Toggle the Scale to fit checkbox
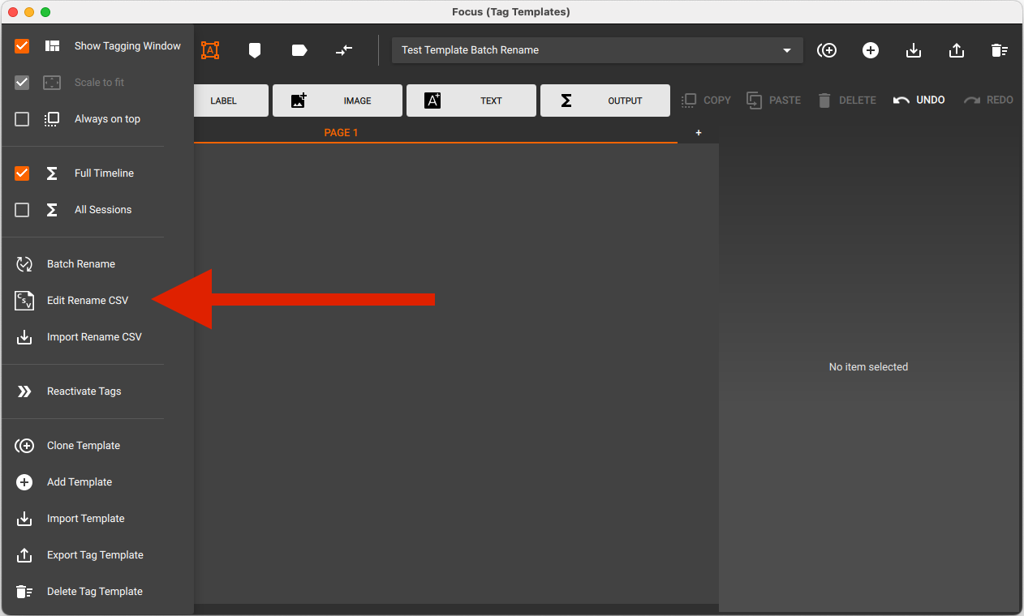The height and width of the screenshot is (616, 1024). [22, 83]
